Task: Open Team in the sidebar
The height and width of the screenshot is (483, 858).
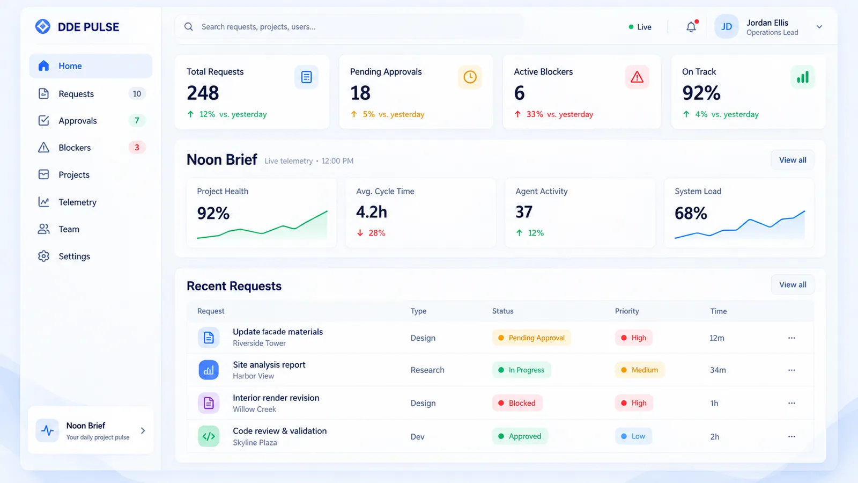Action: click(91, 229)
